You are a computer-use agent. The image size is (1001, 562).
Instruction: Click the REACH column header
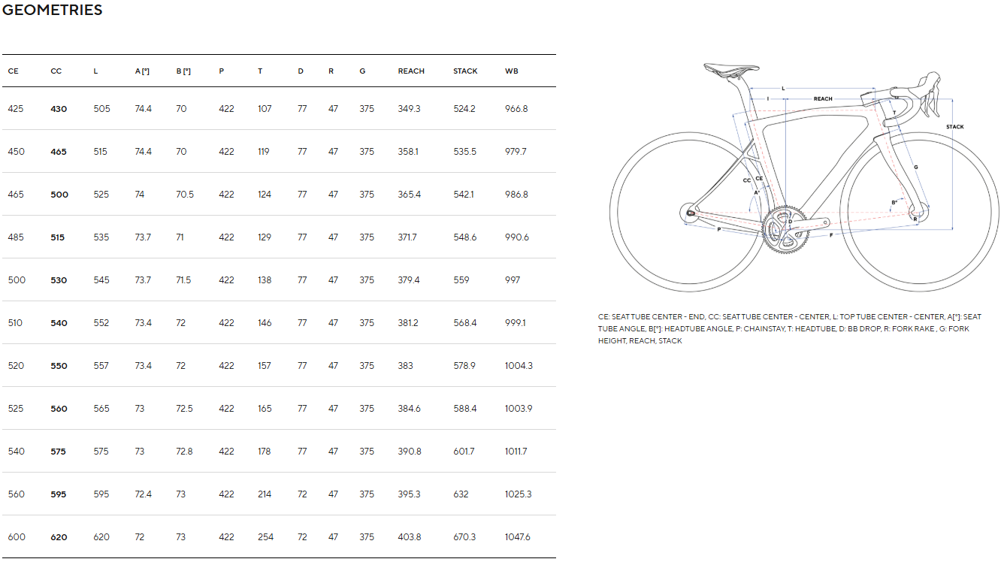pos(411,71)
